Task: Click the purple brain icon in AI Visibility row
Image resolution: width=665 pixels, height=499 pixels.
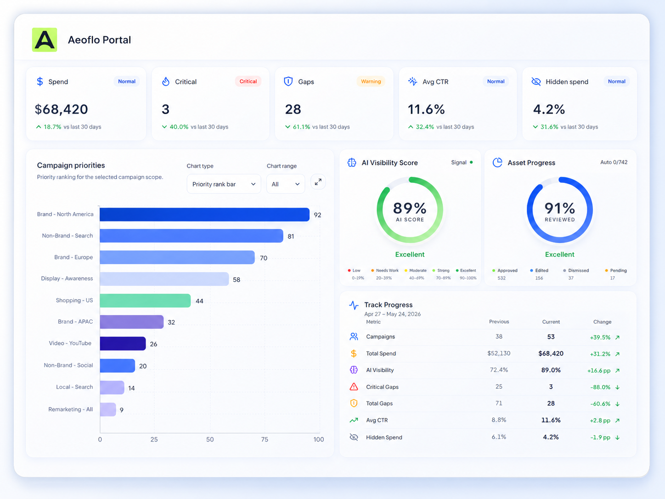Action: [x=354, y=370]
